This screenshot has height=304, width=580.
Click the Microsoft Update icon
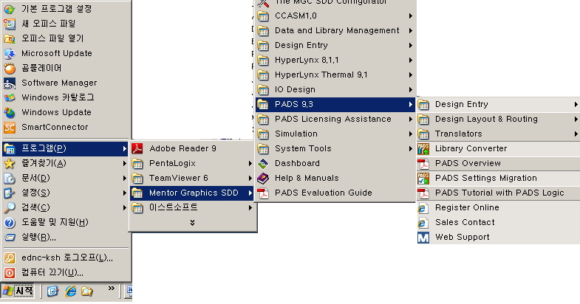10,54
